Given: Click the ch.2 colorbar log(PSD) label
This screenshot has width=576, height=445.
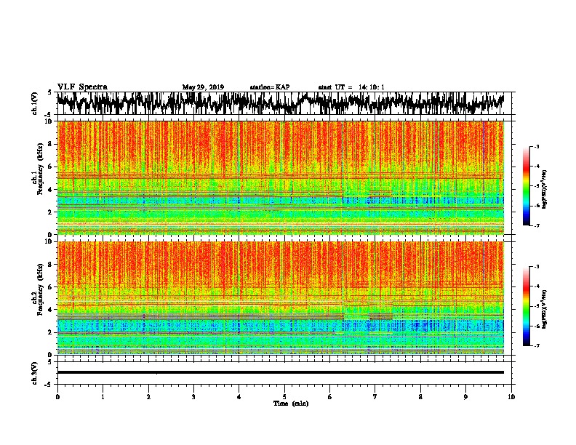Looking at the screenshot, I should (545, 309).
